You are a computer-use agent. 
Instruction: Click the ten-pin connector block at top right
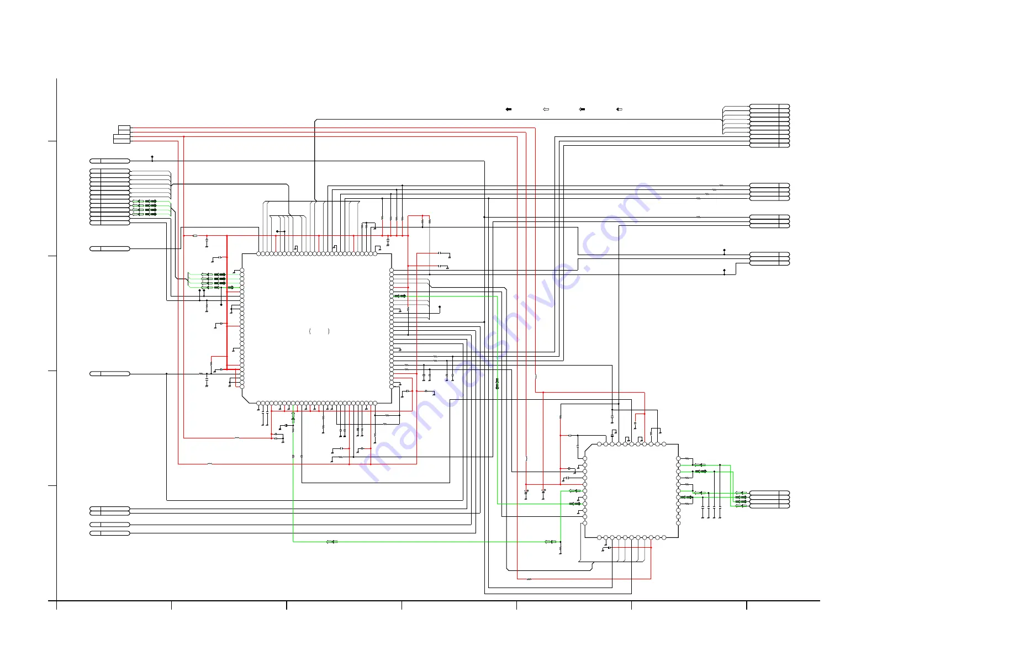tap(769, 125)
